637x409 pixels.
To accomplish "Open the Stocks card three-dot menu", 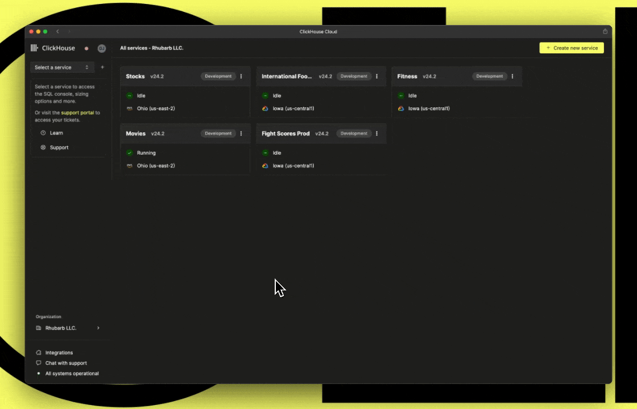I will 241,76.
